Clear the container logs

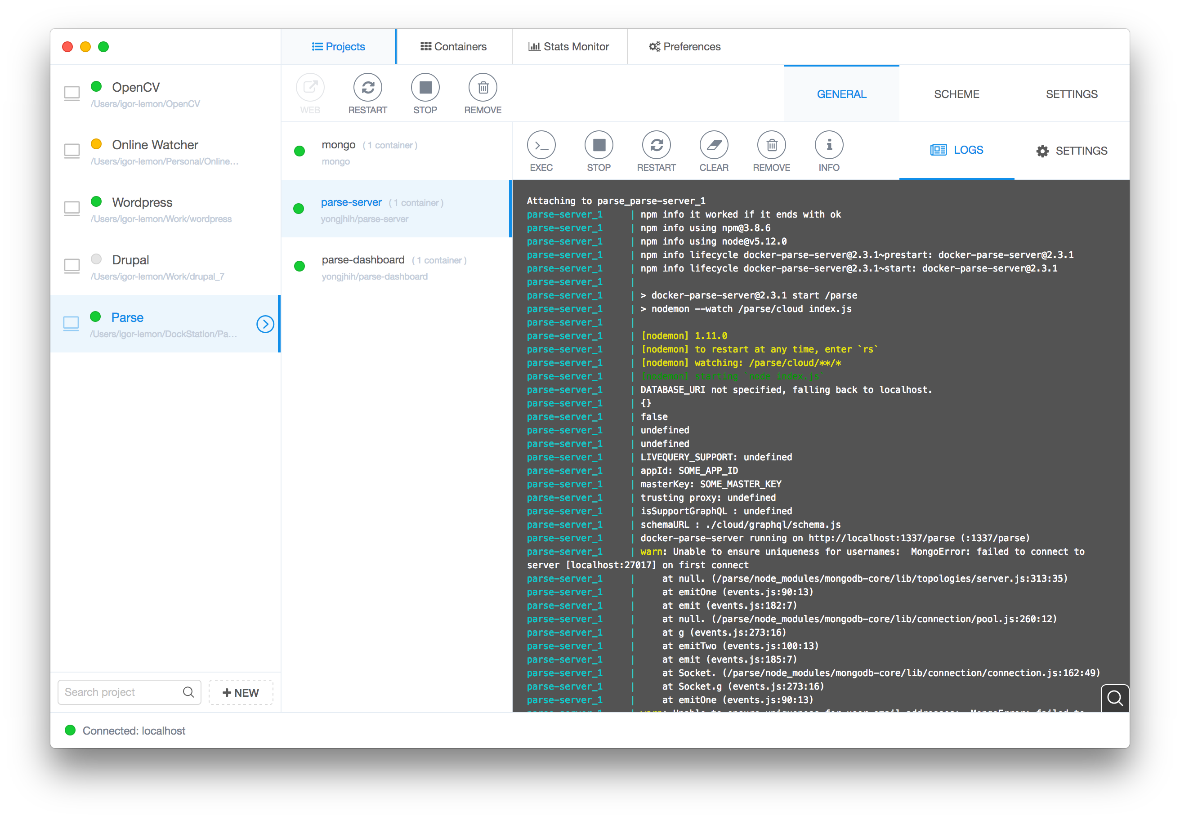[x=714, y=145]
